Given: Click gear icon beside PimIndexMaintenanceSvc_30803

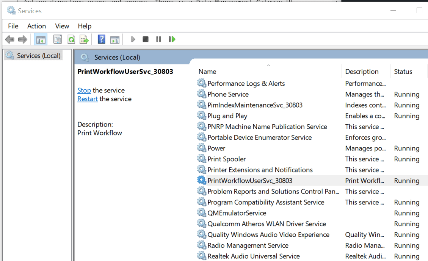Looking at the screenshot, I should click(x=202, y=105).
